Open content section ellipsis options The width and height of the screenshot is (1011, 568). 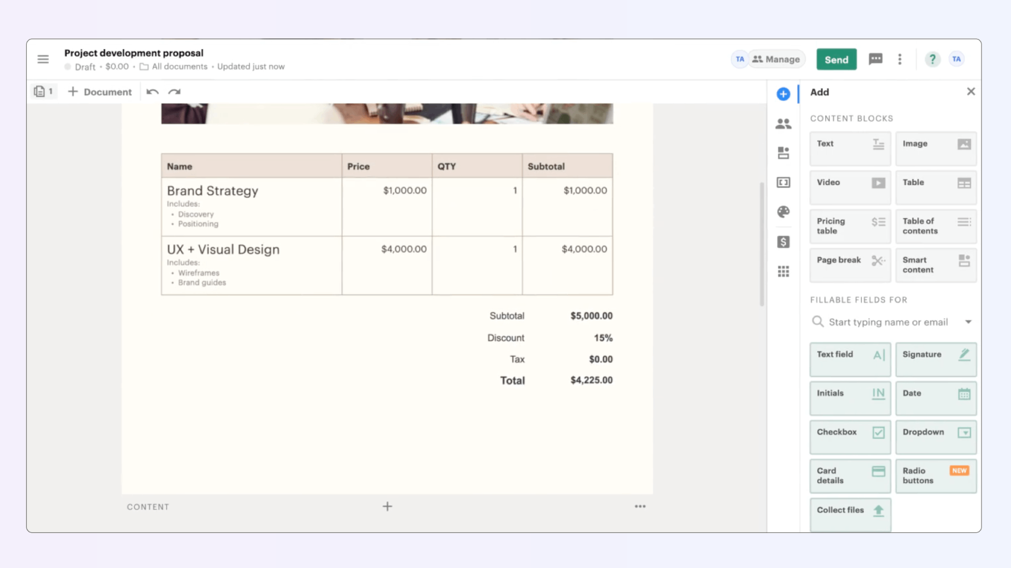pos(640,506)
